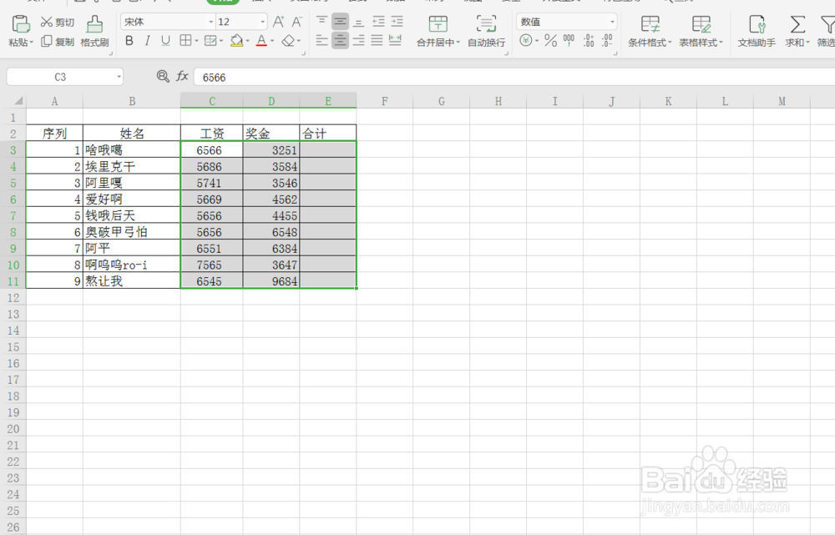
Task: Click the header cell 姓名
Action: (132, 133)
